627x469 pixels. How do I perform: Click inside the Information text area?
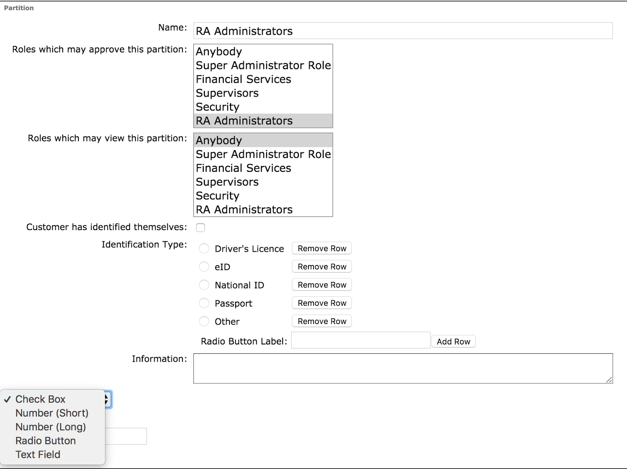click(403, 368)
